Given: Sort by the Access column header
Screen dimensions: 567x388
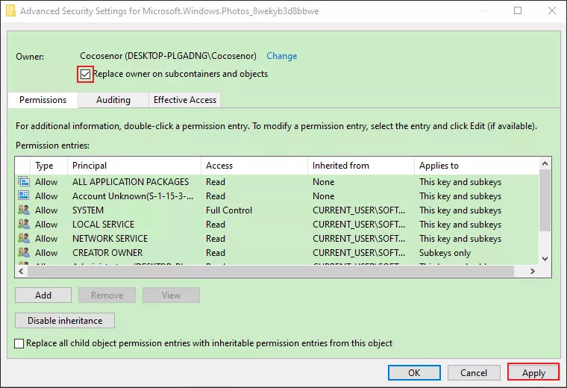Looking at the screenshot, I should coord(254,166).
